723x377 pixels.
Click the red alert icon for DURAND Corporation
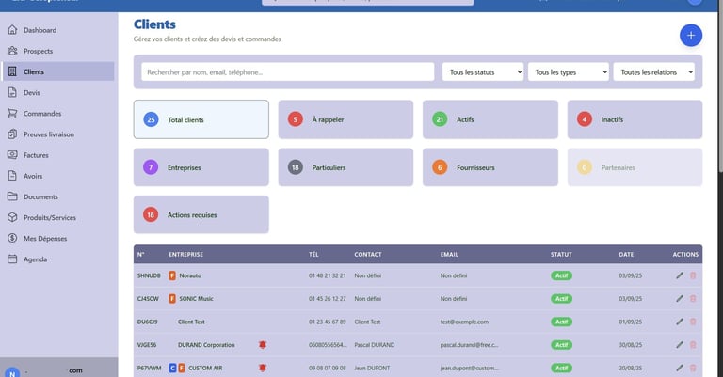click(263, 344)
